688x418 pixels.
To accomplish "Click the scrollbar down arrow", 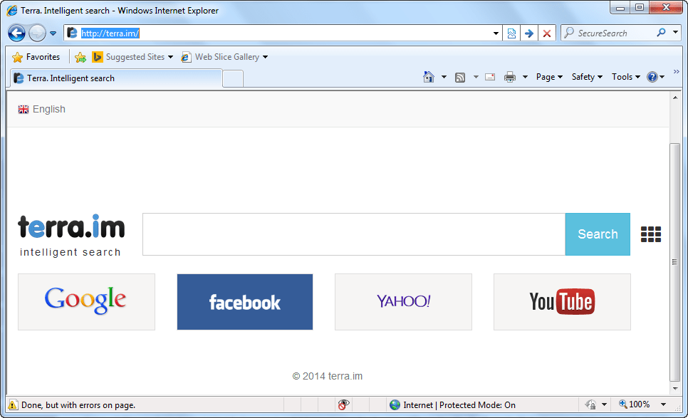I will point(675,389).
